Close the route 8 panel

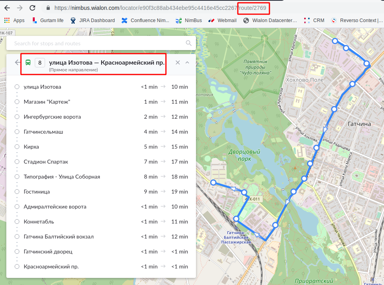pyautogui.click(x=178, y=62)
